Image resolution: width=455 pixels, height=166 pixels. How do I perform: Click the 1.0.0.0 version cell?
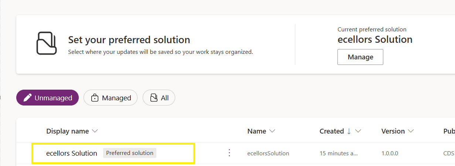coord(390,153)
